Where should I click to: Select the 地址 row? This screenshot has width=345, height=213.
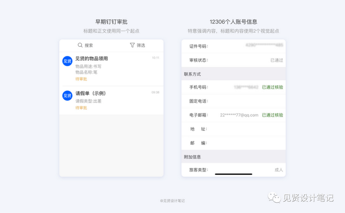point(233,129)
